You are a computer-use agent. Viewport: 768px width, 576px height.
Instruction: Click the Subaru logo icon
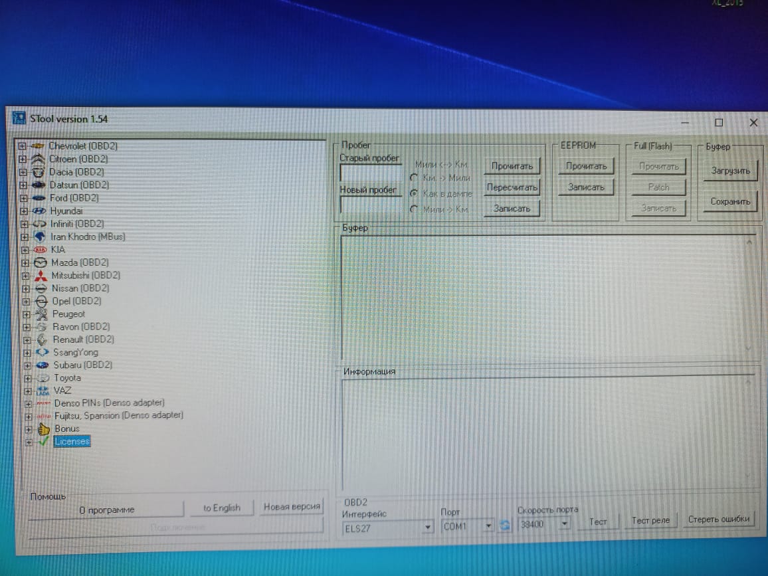(43, 365)
